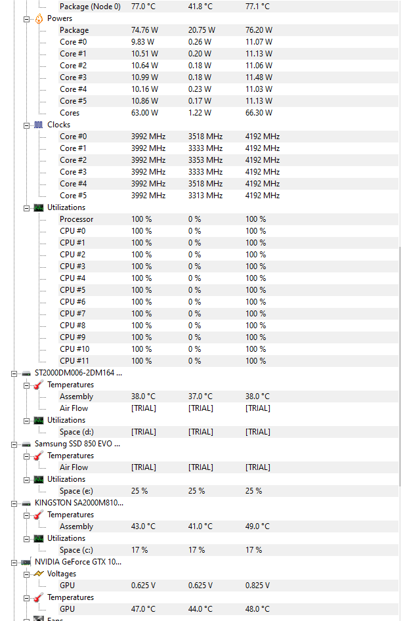The width and height of the screenshot is (401, 621).
Task: Click the NVIDIA GeForce GTX graphics card icon
Action: tap(26, 562)
